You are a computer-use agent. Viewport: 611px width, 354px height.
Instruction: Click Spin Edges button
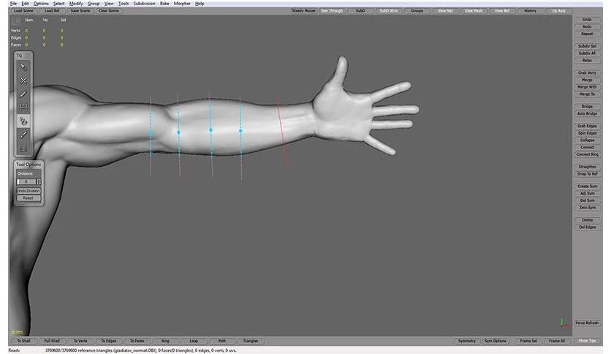pyautogui.click(x=587, y=133)
